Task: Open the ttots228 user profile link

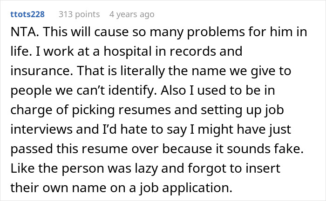Action: point(27,14)
